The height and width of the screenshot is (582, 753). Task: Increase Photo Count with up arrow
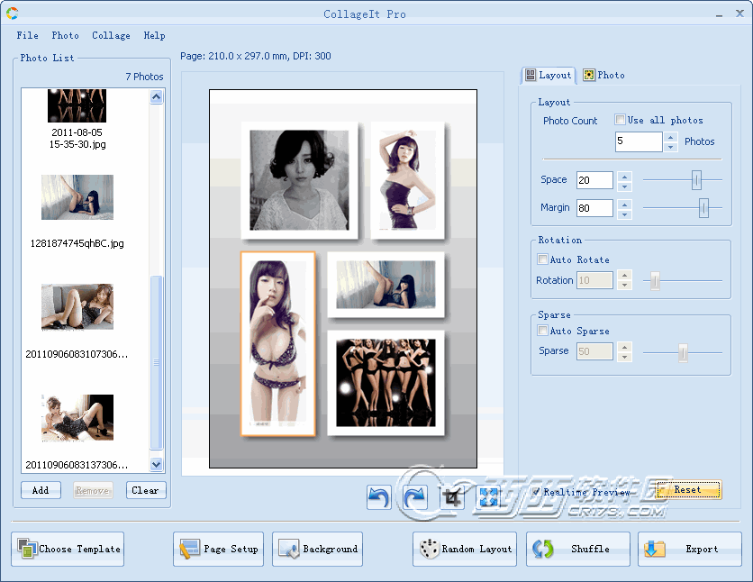pos(670,137)
